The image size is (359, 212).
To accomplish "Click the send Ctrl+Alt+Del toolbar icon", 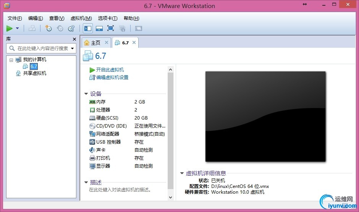I will pos(32,28).
